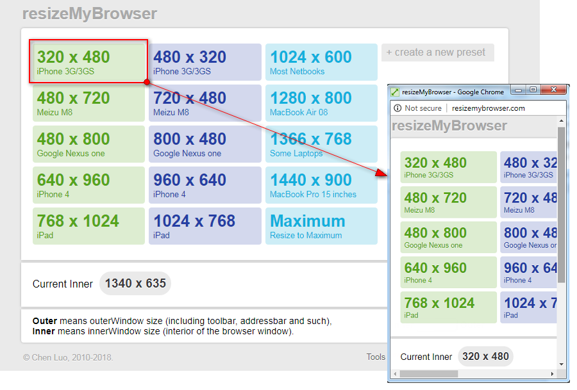Click the 960 x 640 iPhone 4 preset

point(205,184)
